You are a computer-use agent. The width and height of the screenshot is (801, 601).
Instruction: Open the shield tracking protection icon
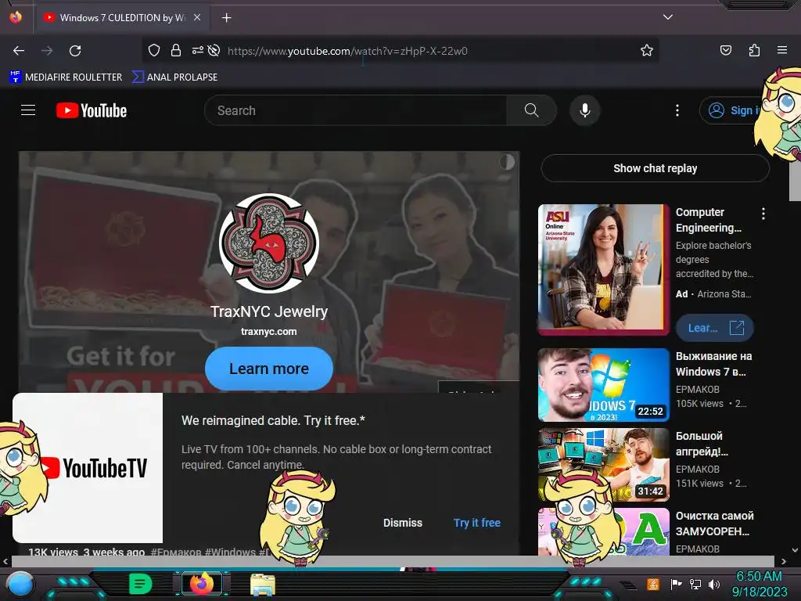(154, 50)
